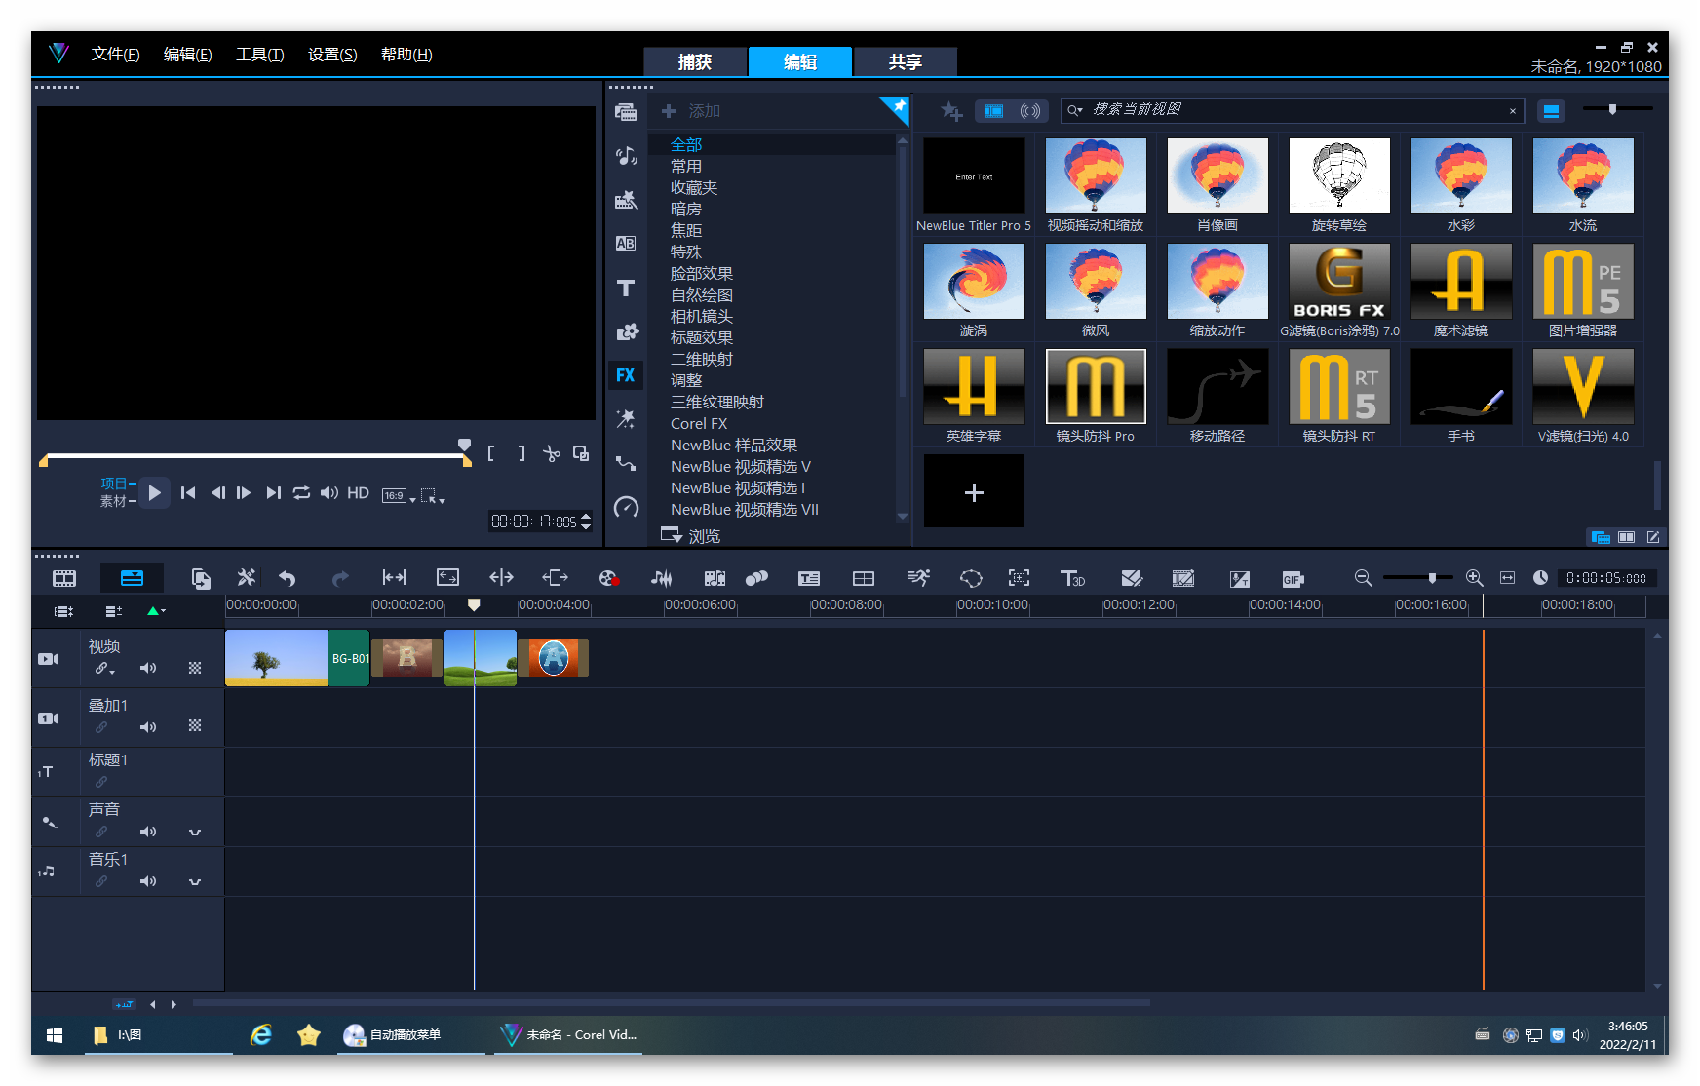The image size is (1700, 1086).
Task: Open the Sound Mixer icon
Action: pos(662,578)
